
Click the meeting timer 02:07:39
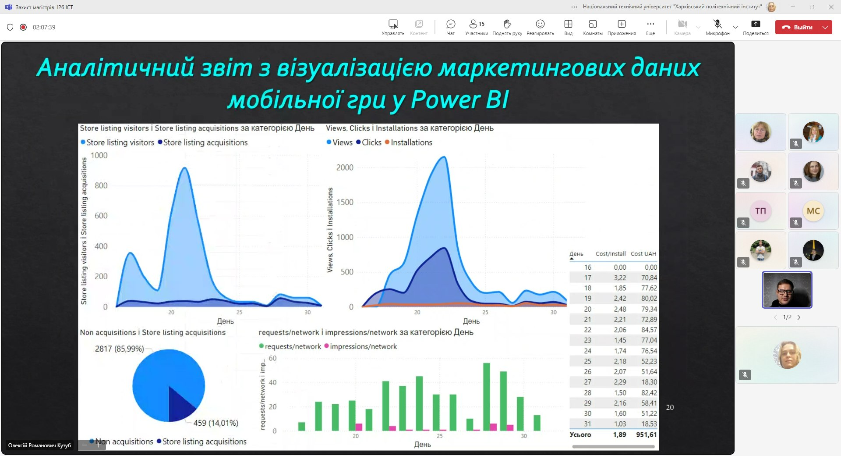pyautogui.click(x=44, y=27)
